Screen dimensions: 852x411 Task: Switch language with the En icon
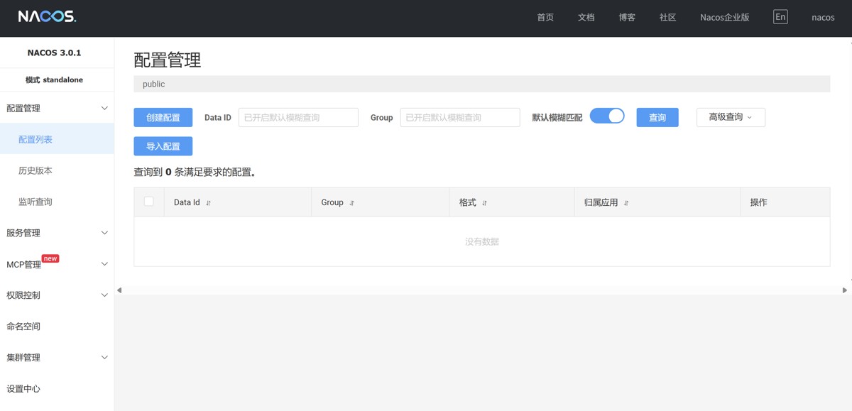pos(780,16)
